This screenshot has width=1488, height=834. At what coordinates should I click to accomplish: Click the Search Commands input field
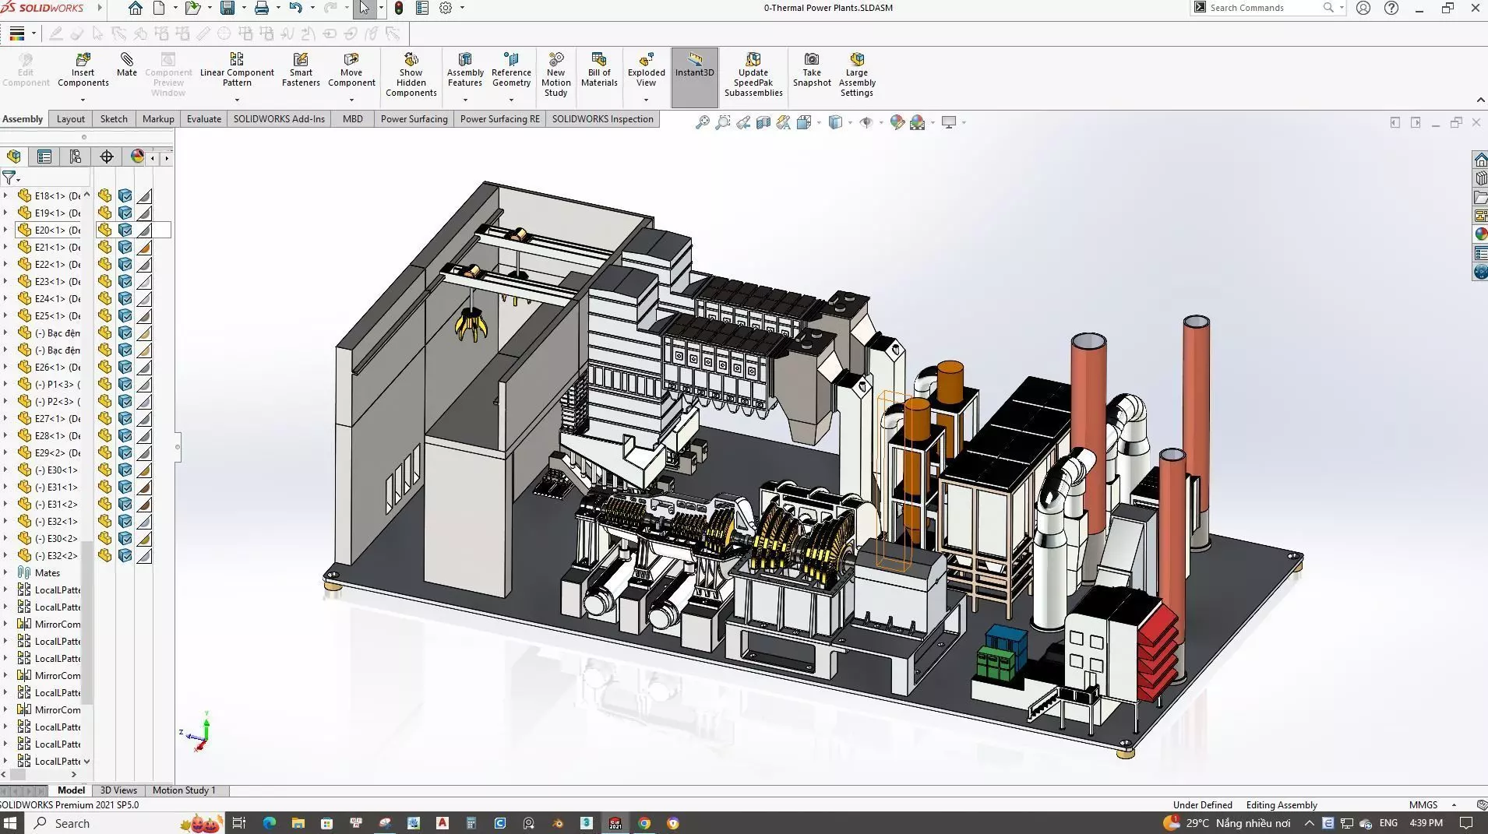(x=1264, y=8)
